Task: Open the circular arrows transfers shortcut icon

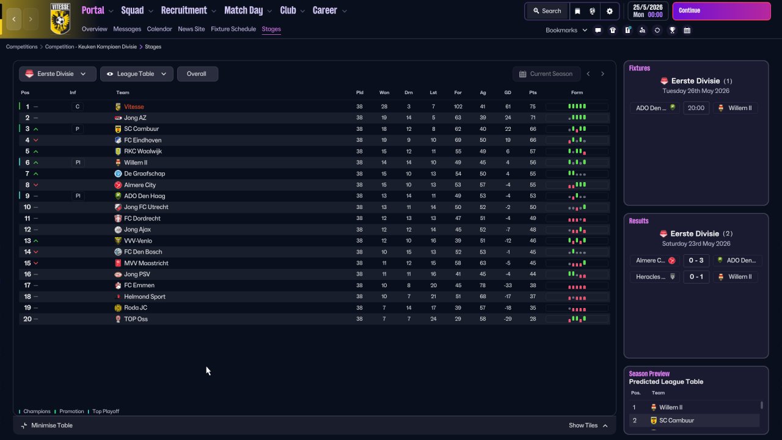Action: point(657,31)
